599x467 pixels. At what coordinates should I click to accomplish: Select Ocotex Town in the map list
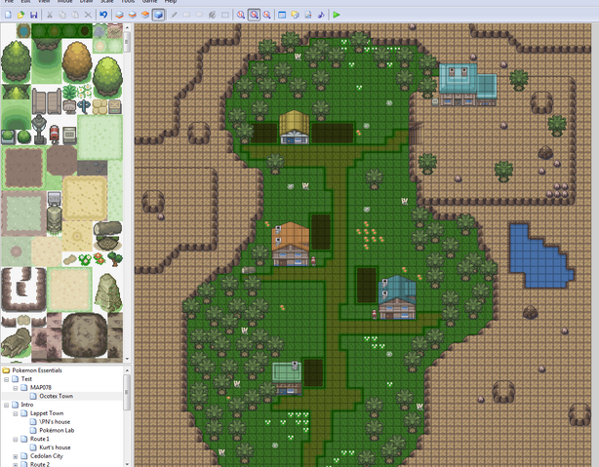(x=57, y=396)
